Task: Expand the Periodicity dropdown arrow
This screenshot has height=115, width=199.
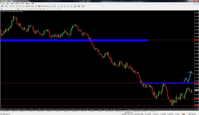Action: tap(81, 6)
